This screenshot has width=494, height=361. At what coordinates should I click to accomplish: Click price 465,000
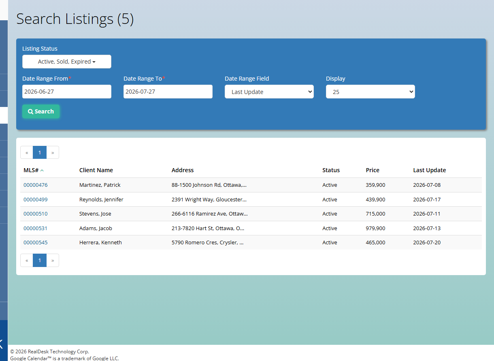(x=376, y=242)
